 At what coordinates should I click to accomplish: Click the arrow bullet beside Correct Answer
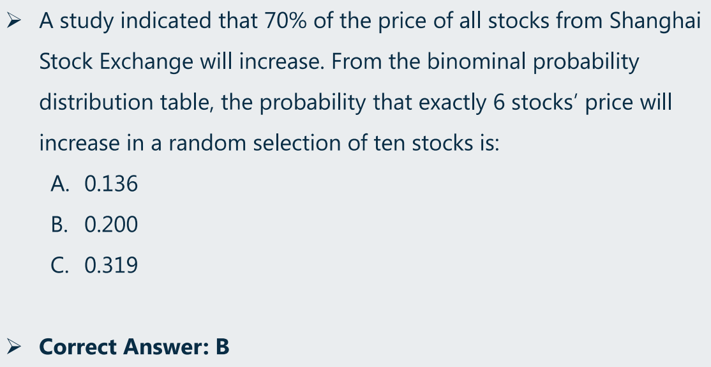(13, 347)
